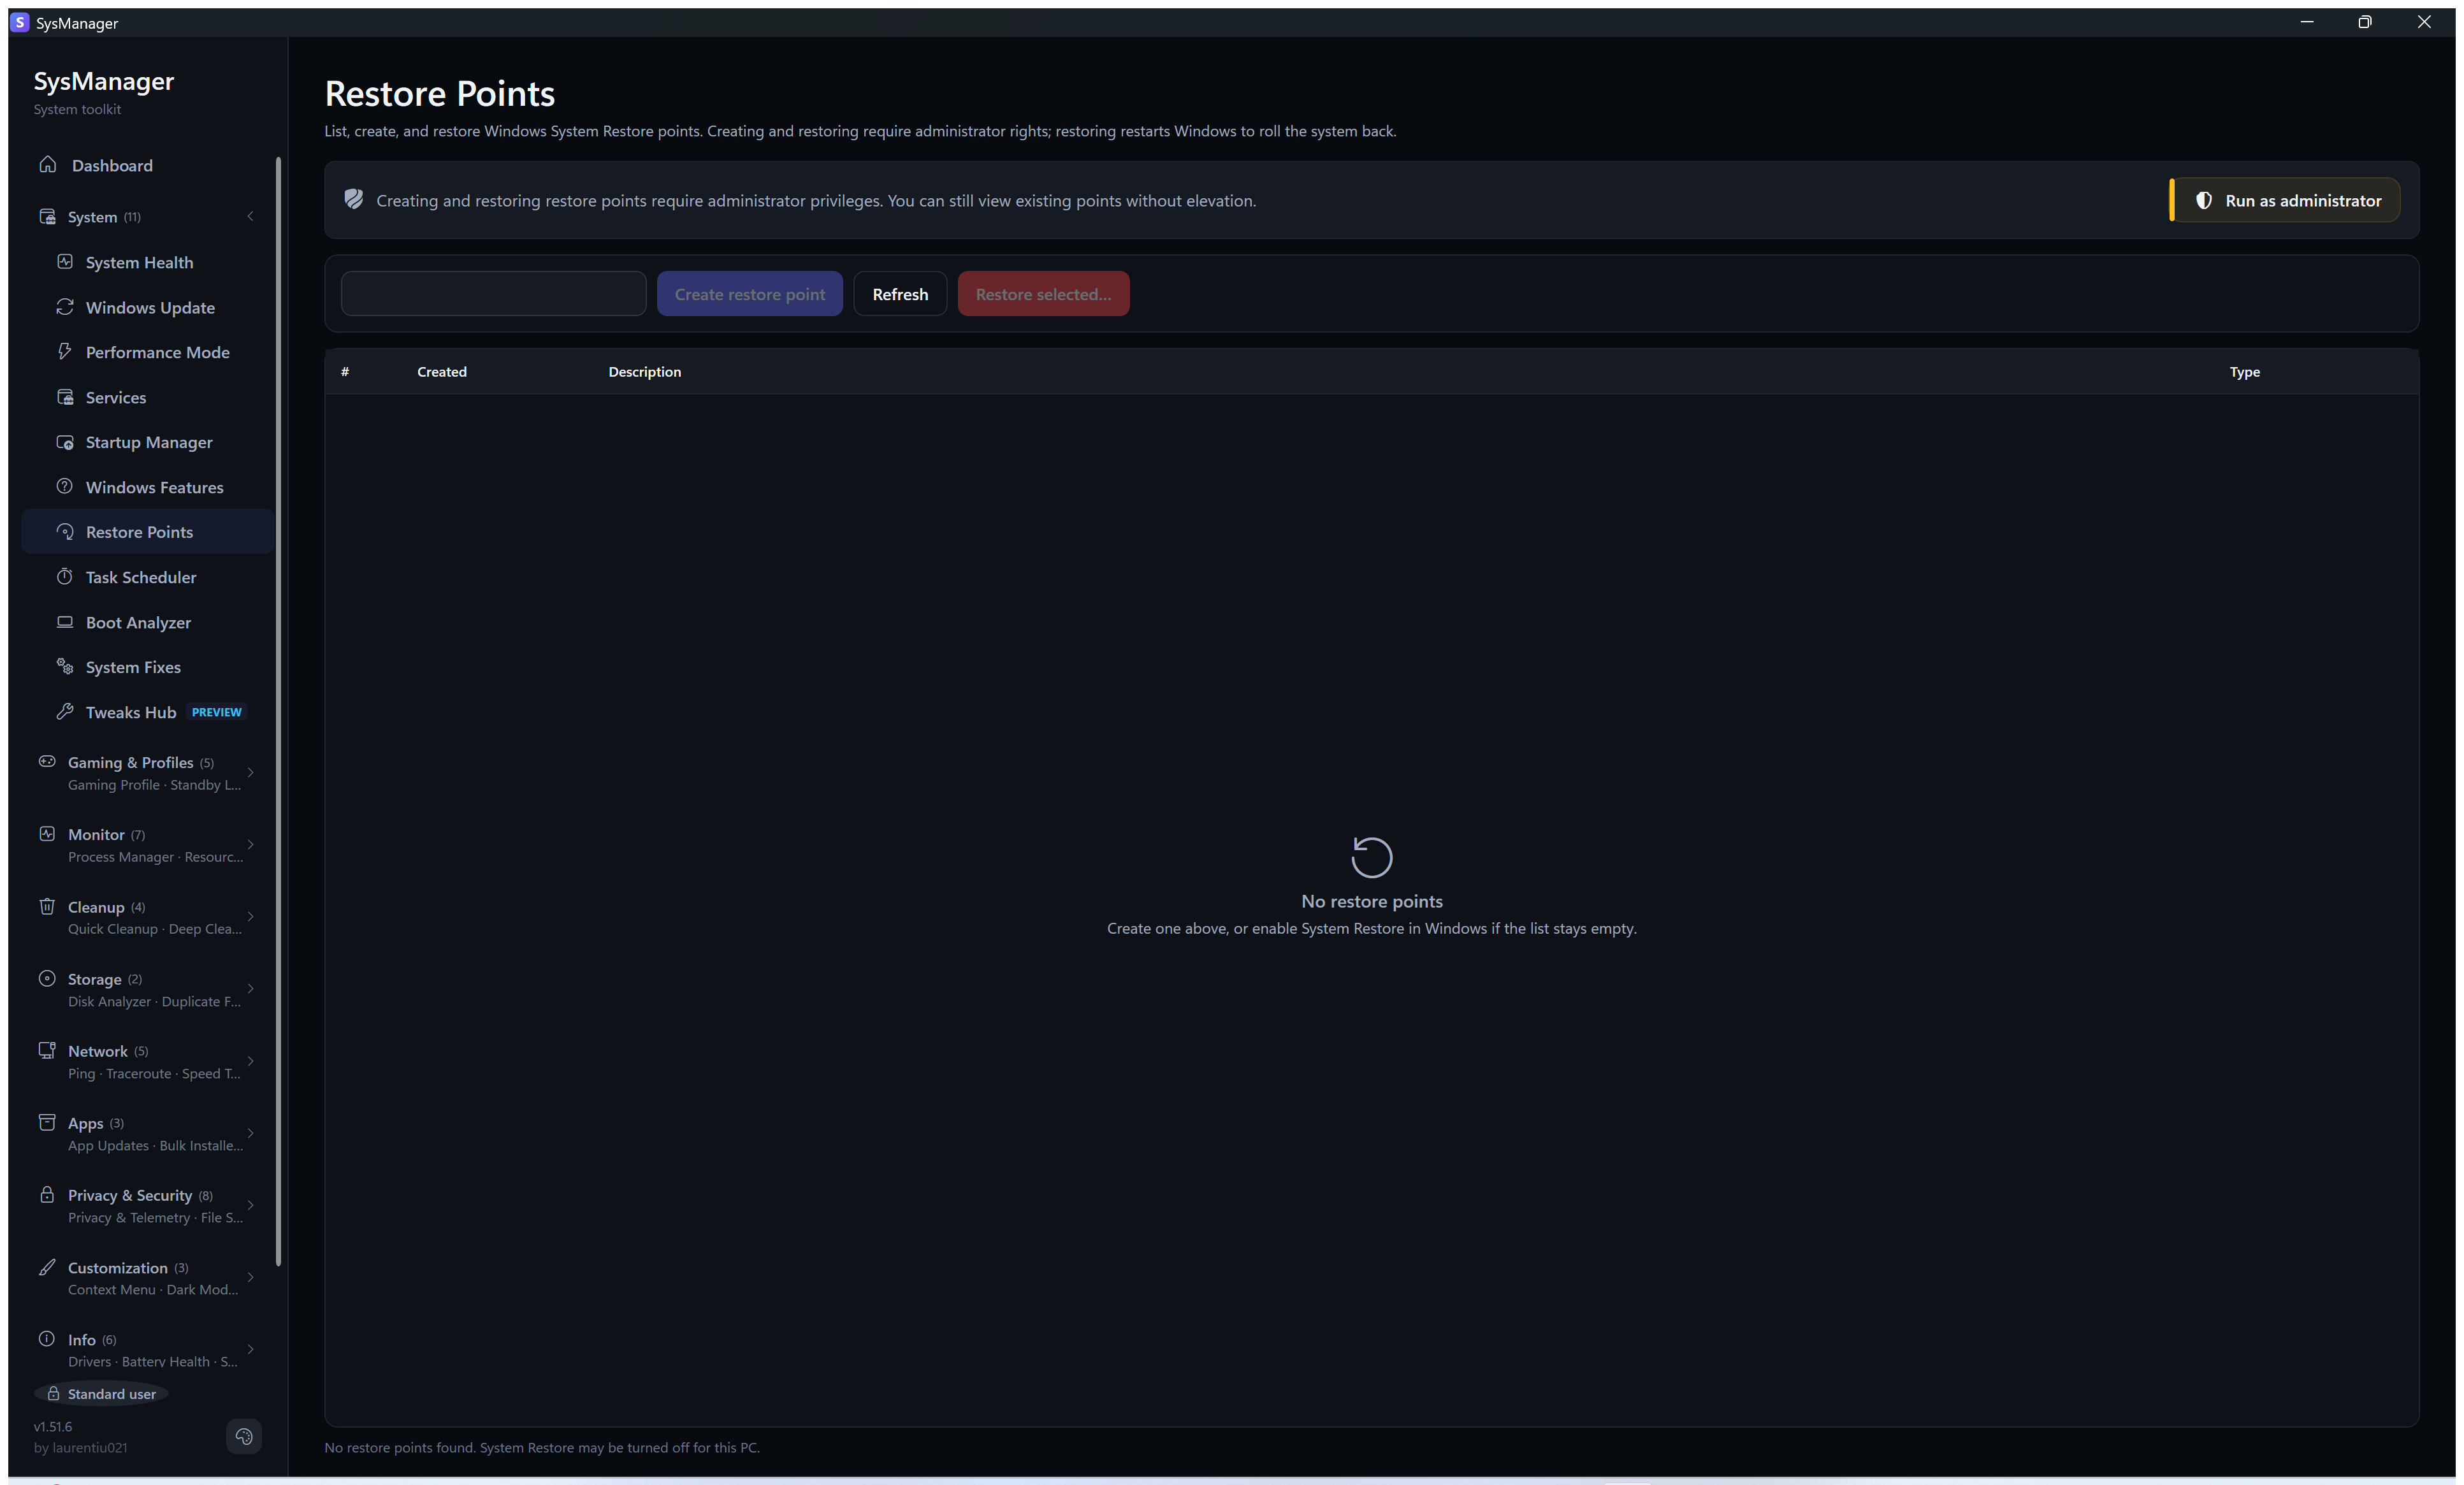The width and height of the screenshot is (2464, 1485).
Task: Expand the Apps section chevron
Action: pos(250,1134)
